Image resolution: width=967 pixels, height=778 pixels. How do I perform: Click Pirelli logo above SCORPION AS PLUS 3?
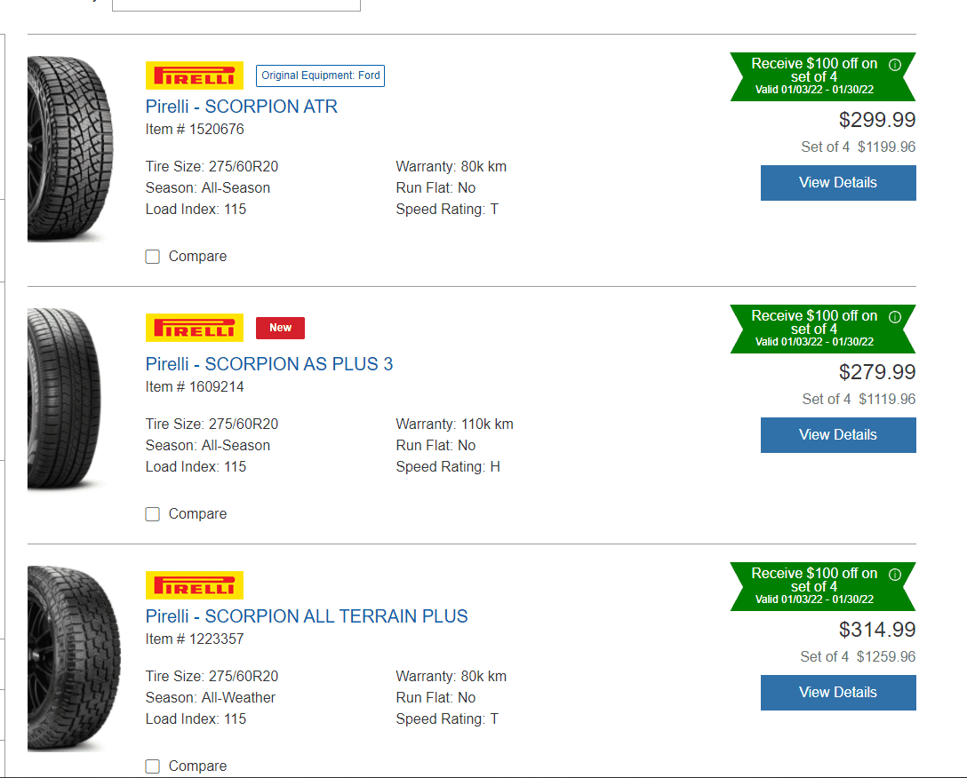pos(195,329)
